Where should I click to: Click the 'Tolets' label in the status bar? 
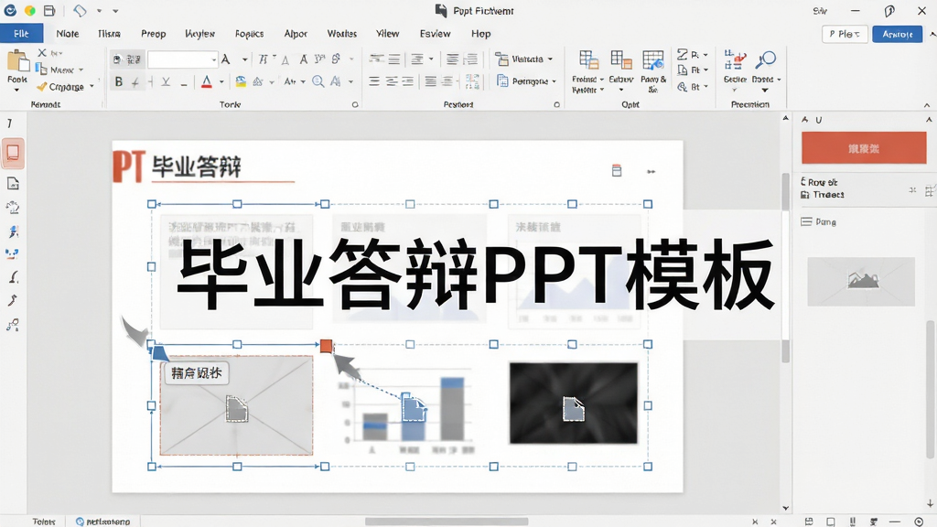(x=44, y=522)
